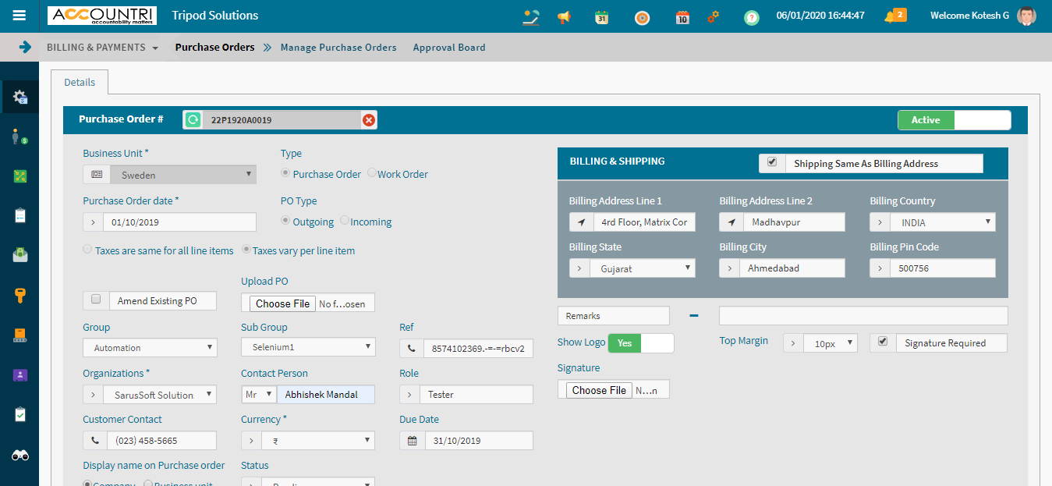The height and width of the screenshot is (486, 1052).
Task: Uncheck Shipping Same As Billing Address
Action: (772, 162)
